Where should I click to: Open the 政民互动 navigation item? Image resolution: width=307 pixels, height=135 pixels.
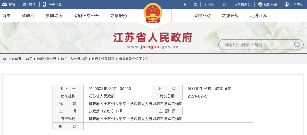[202, 16]
